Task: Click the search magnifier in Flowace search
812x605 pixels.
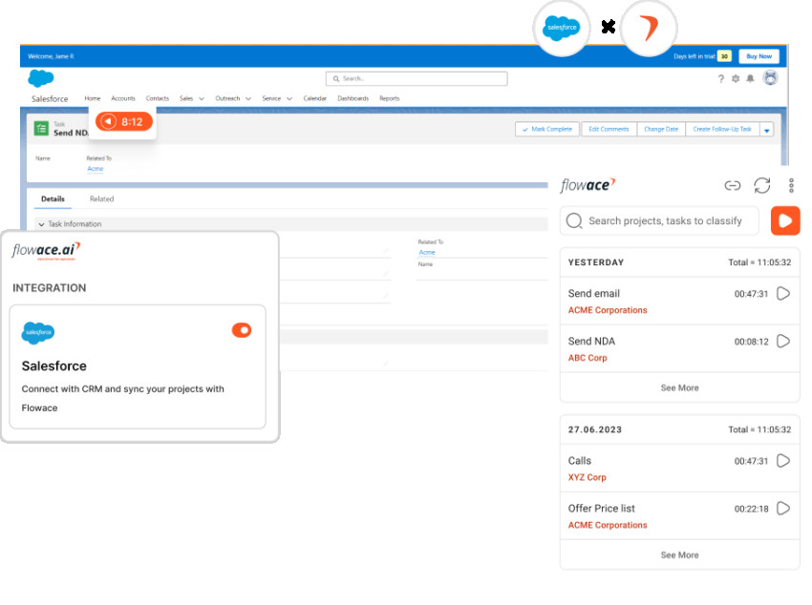Action: [574, 220]
